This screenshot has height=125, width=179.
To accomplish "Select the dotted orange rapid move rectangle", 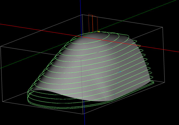I will (93, 23).
